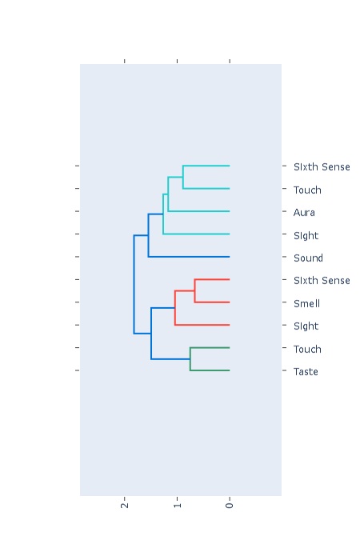The width and height of the screenshot is (360, 560).
Task: Click the Touch label above Taste
Action: click(x=307, y=350)
